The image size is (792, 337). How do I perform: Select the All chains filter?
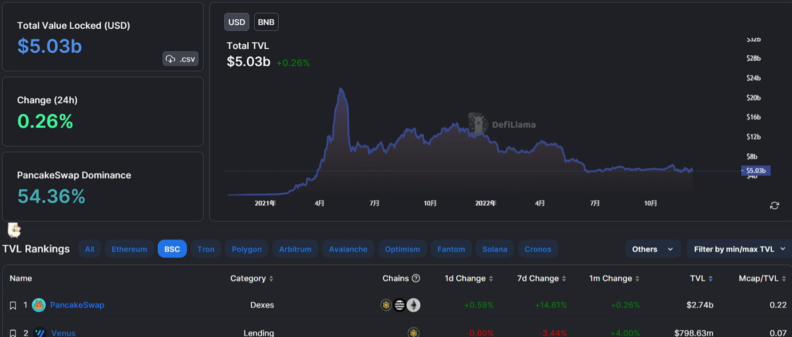coord(89,249)
